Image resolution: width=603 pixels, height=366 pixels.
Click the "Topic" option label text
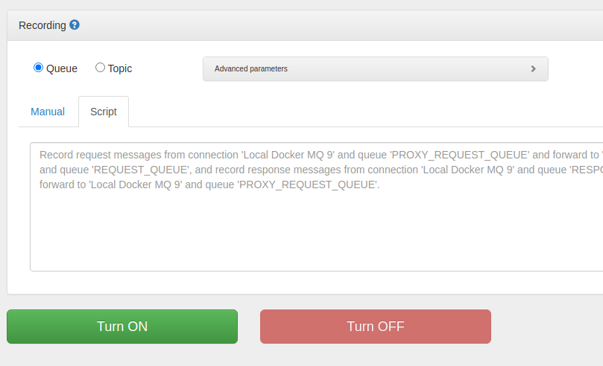[x=120, y=68]
